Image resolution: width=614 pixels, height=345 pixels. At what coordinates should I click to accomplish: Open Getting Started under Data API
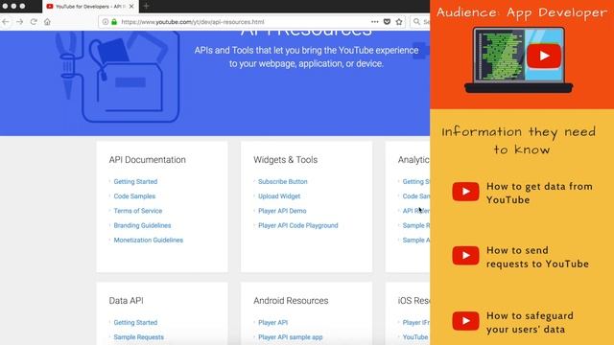[x=135, y=322]
